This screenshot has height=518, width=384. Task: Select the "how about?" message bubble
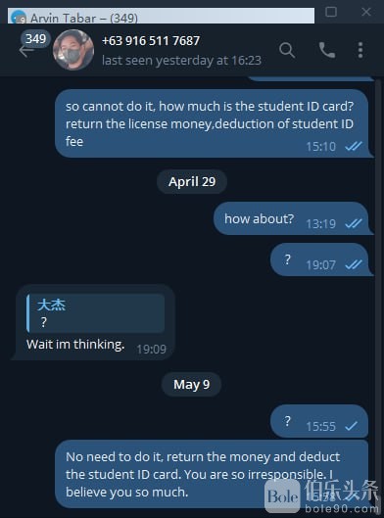pyautogui.click(x=291, y=218)
